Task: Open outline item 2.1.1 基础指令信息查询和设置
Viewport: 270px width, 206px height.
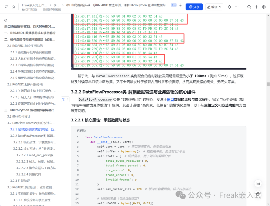Action: click(30, 52)
